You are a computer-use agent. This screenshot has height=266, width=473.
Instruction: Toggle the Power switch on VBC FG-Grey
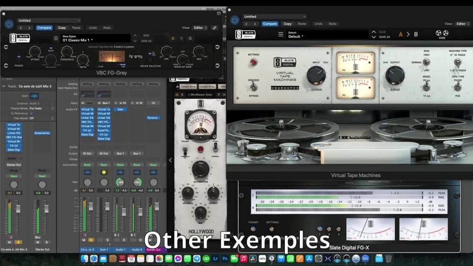19,60
